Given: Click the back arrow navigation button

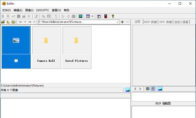Looking at the screenshot, I should pos(21,22).
